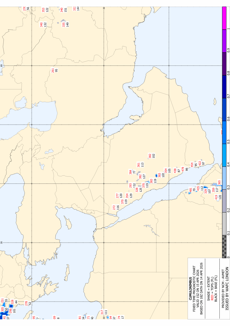The height and width of the screenshot is (326, 230).
Task: Select the red 272 tops label
Action: click(114, 207)
